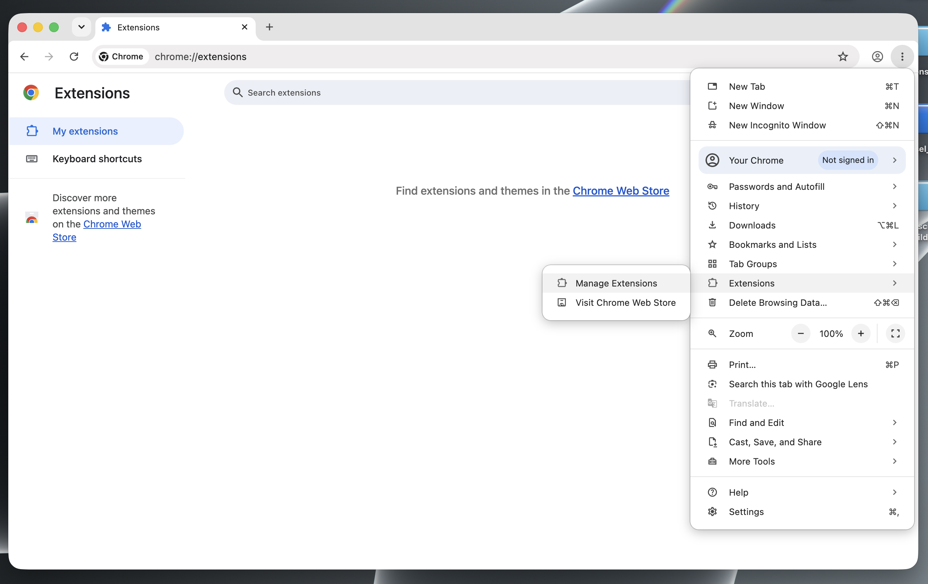Expand the Help submenu
The width and height of the screenshot is (928, 584).
(802, 492)
